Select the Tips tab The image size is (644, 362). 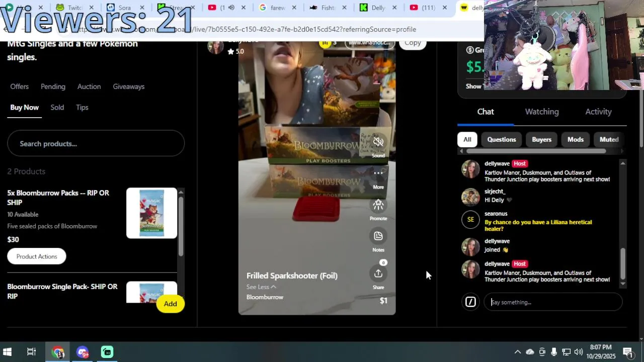[82, 107]
